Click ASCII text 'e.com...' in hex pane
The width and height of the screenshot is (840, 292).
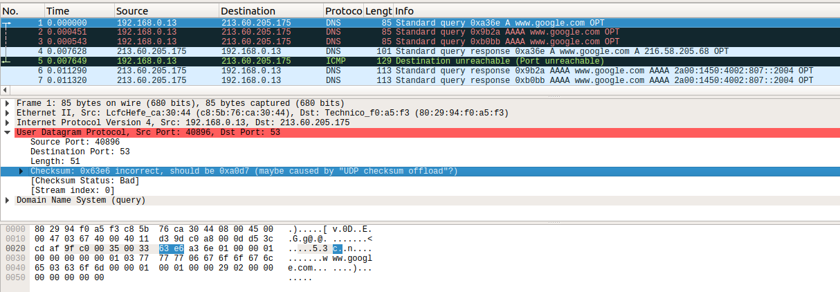coord(308,268)
